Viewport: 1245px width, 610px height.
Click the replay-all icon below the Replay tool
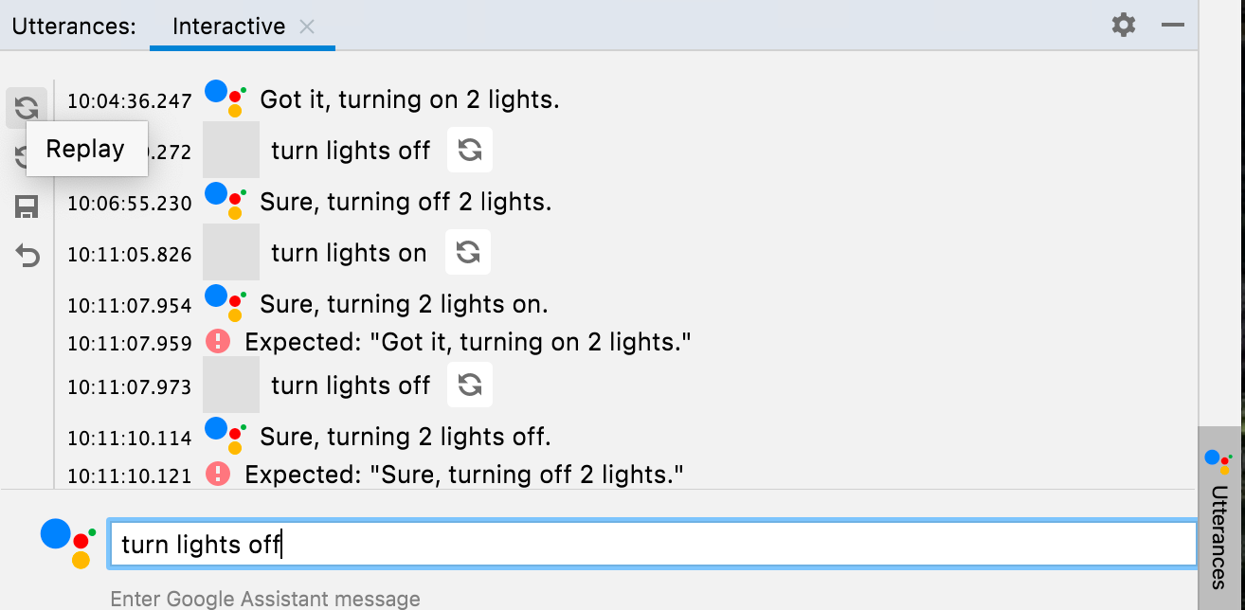coord(27,156)
